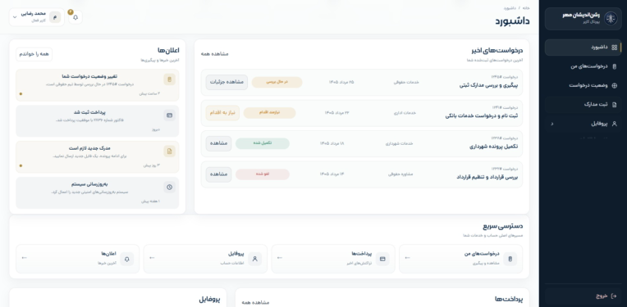
Task: Click category label خدمات شهرداری
Action: click(x=399, y=143)
